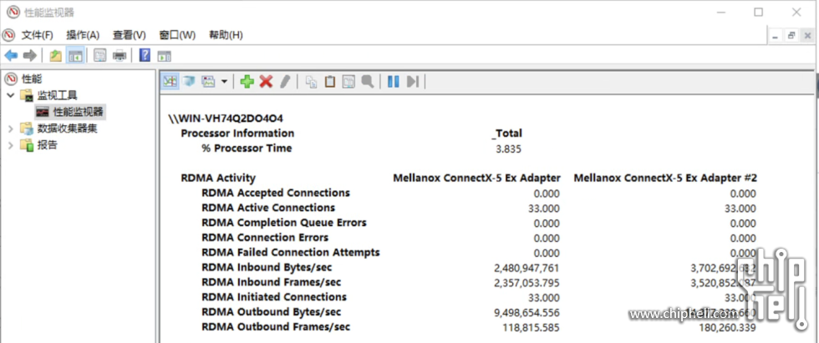
Task: Click the Highlight pencil icon
Action: click(285, 81)
